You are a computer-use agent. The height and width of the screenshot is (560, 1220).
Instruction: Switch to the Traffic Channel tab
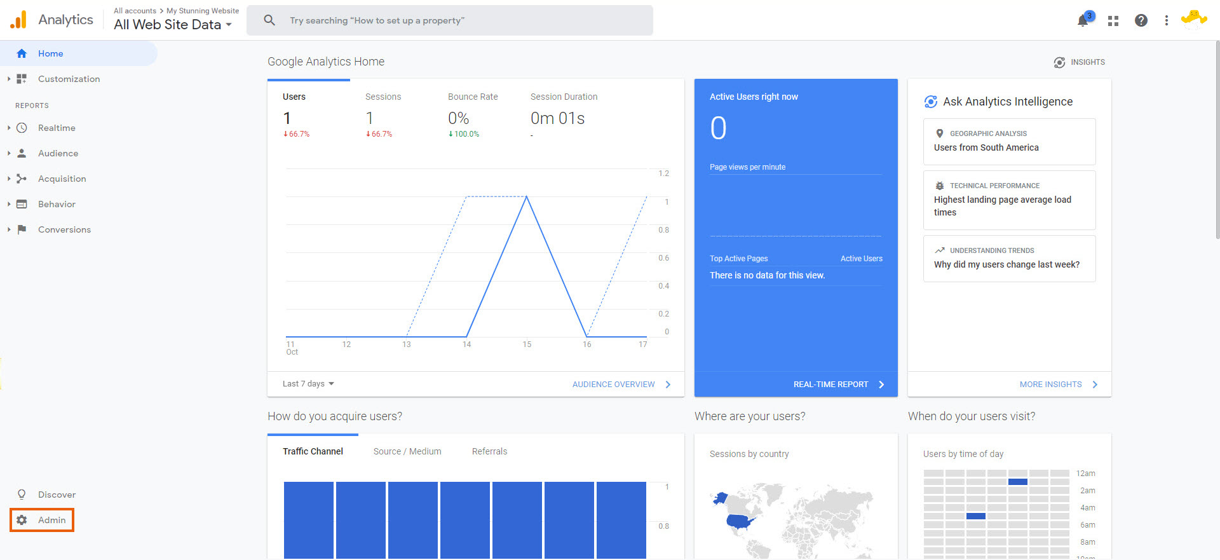313,451
